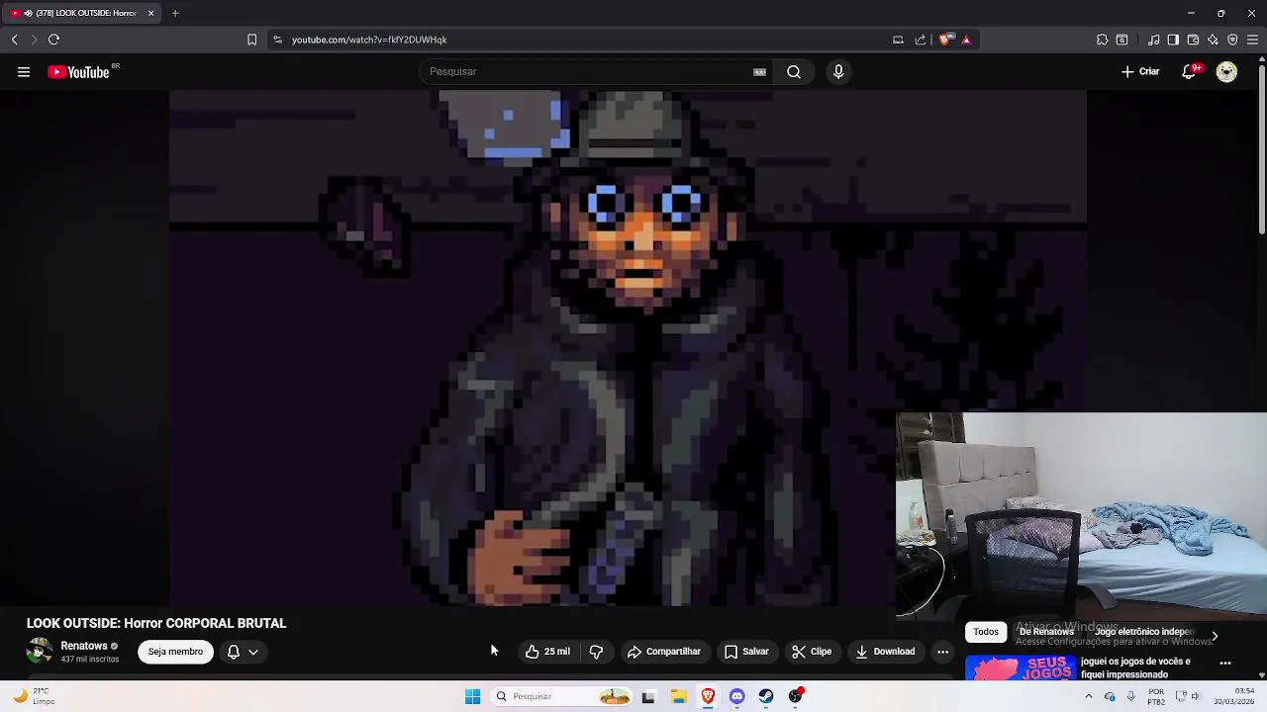Viewport: 1267px width, 712px height.
Task: Select the De Renatows filter chip
Action: pyautogui.click(x=1046, y=632)
